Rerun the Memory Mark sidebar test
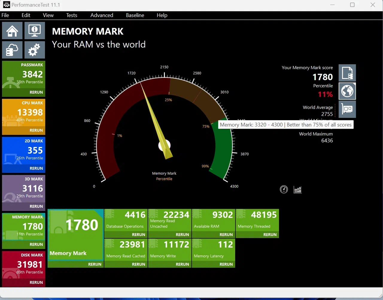The width and height of the screenshot is (383, 300). pos(36,244)
